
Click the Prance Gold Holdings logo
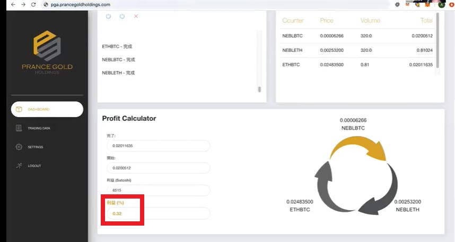47,52
